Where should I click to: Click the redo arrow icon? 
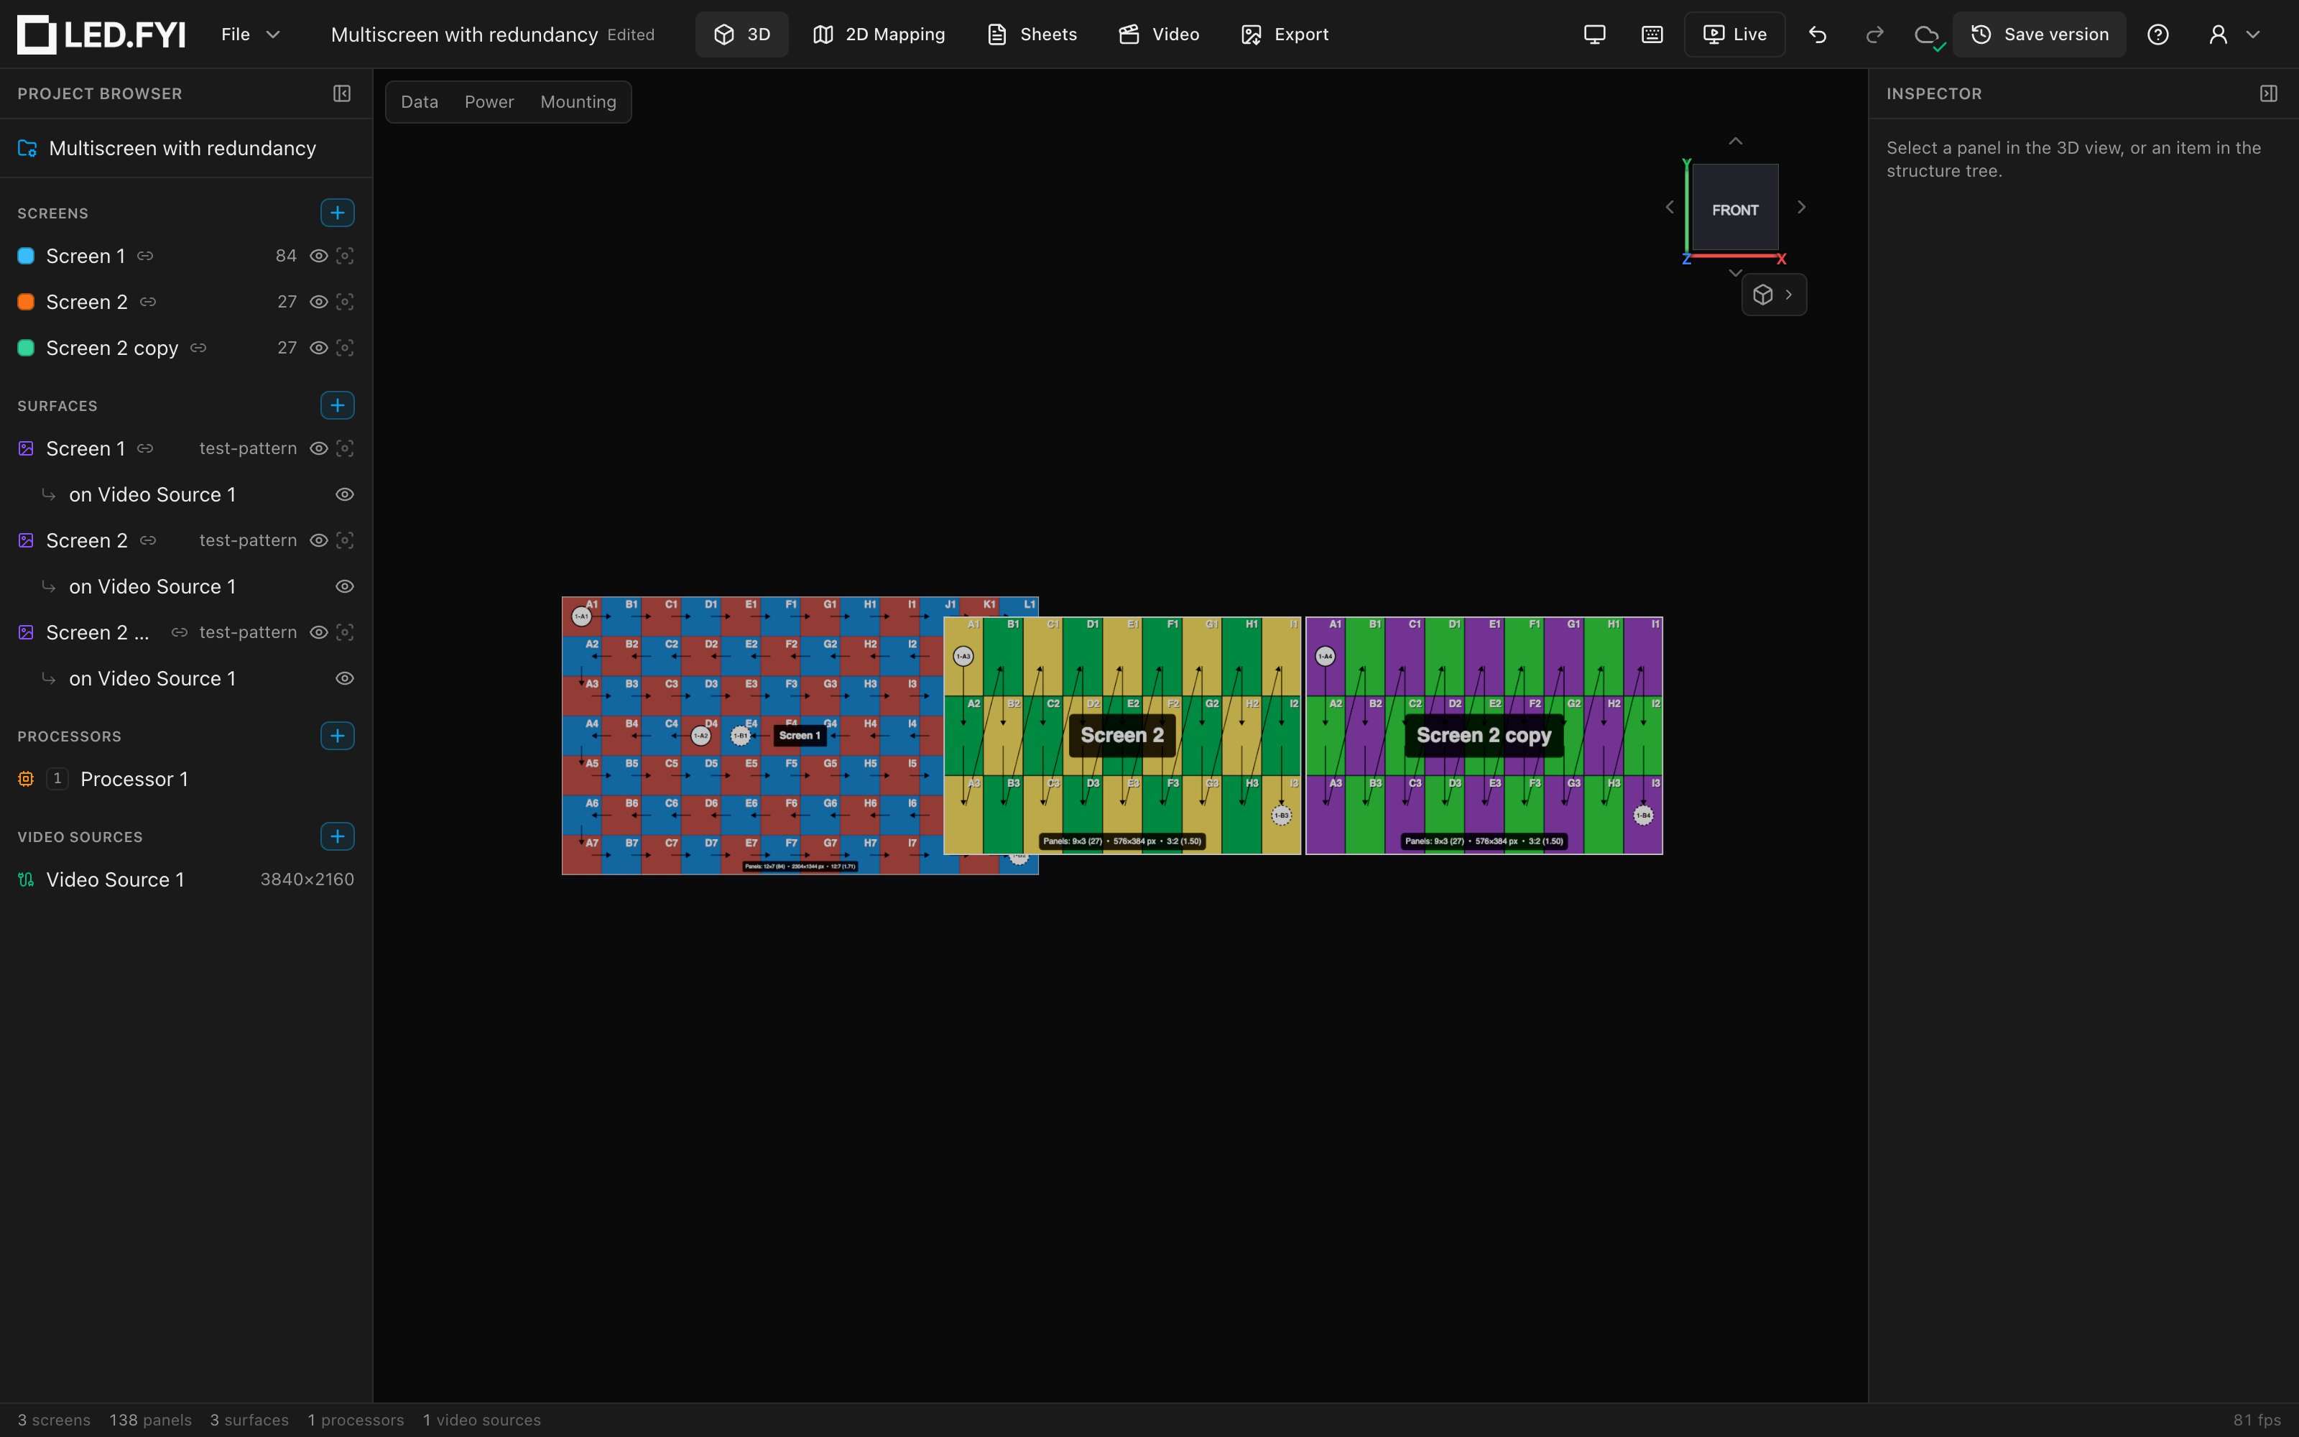pos(1874,34)
